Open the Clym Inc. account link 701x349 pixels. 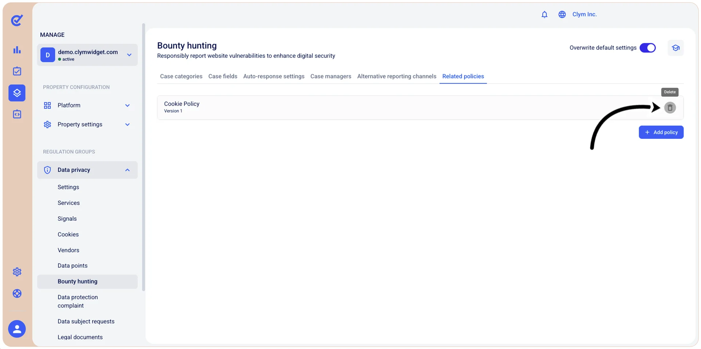584,14
